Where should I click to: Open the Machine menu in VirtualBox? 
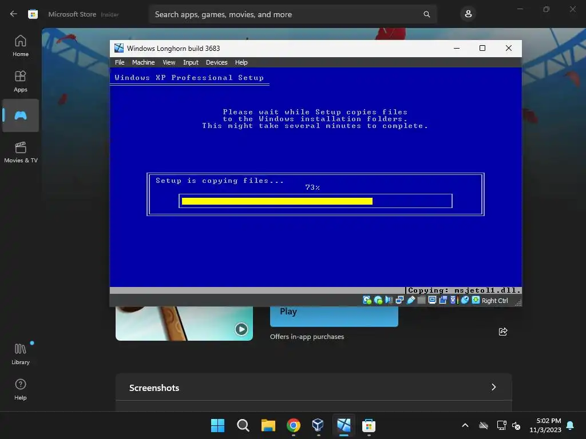143,62
